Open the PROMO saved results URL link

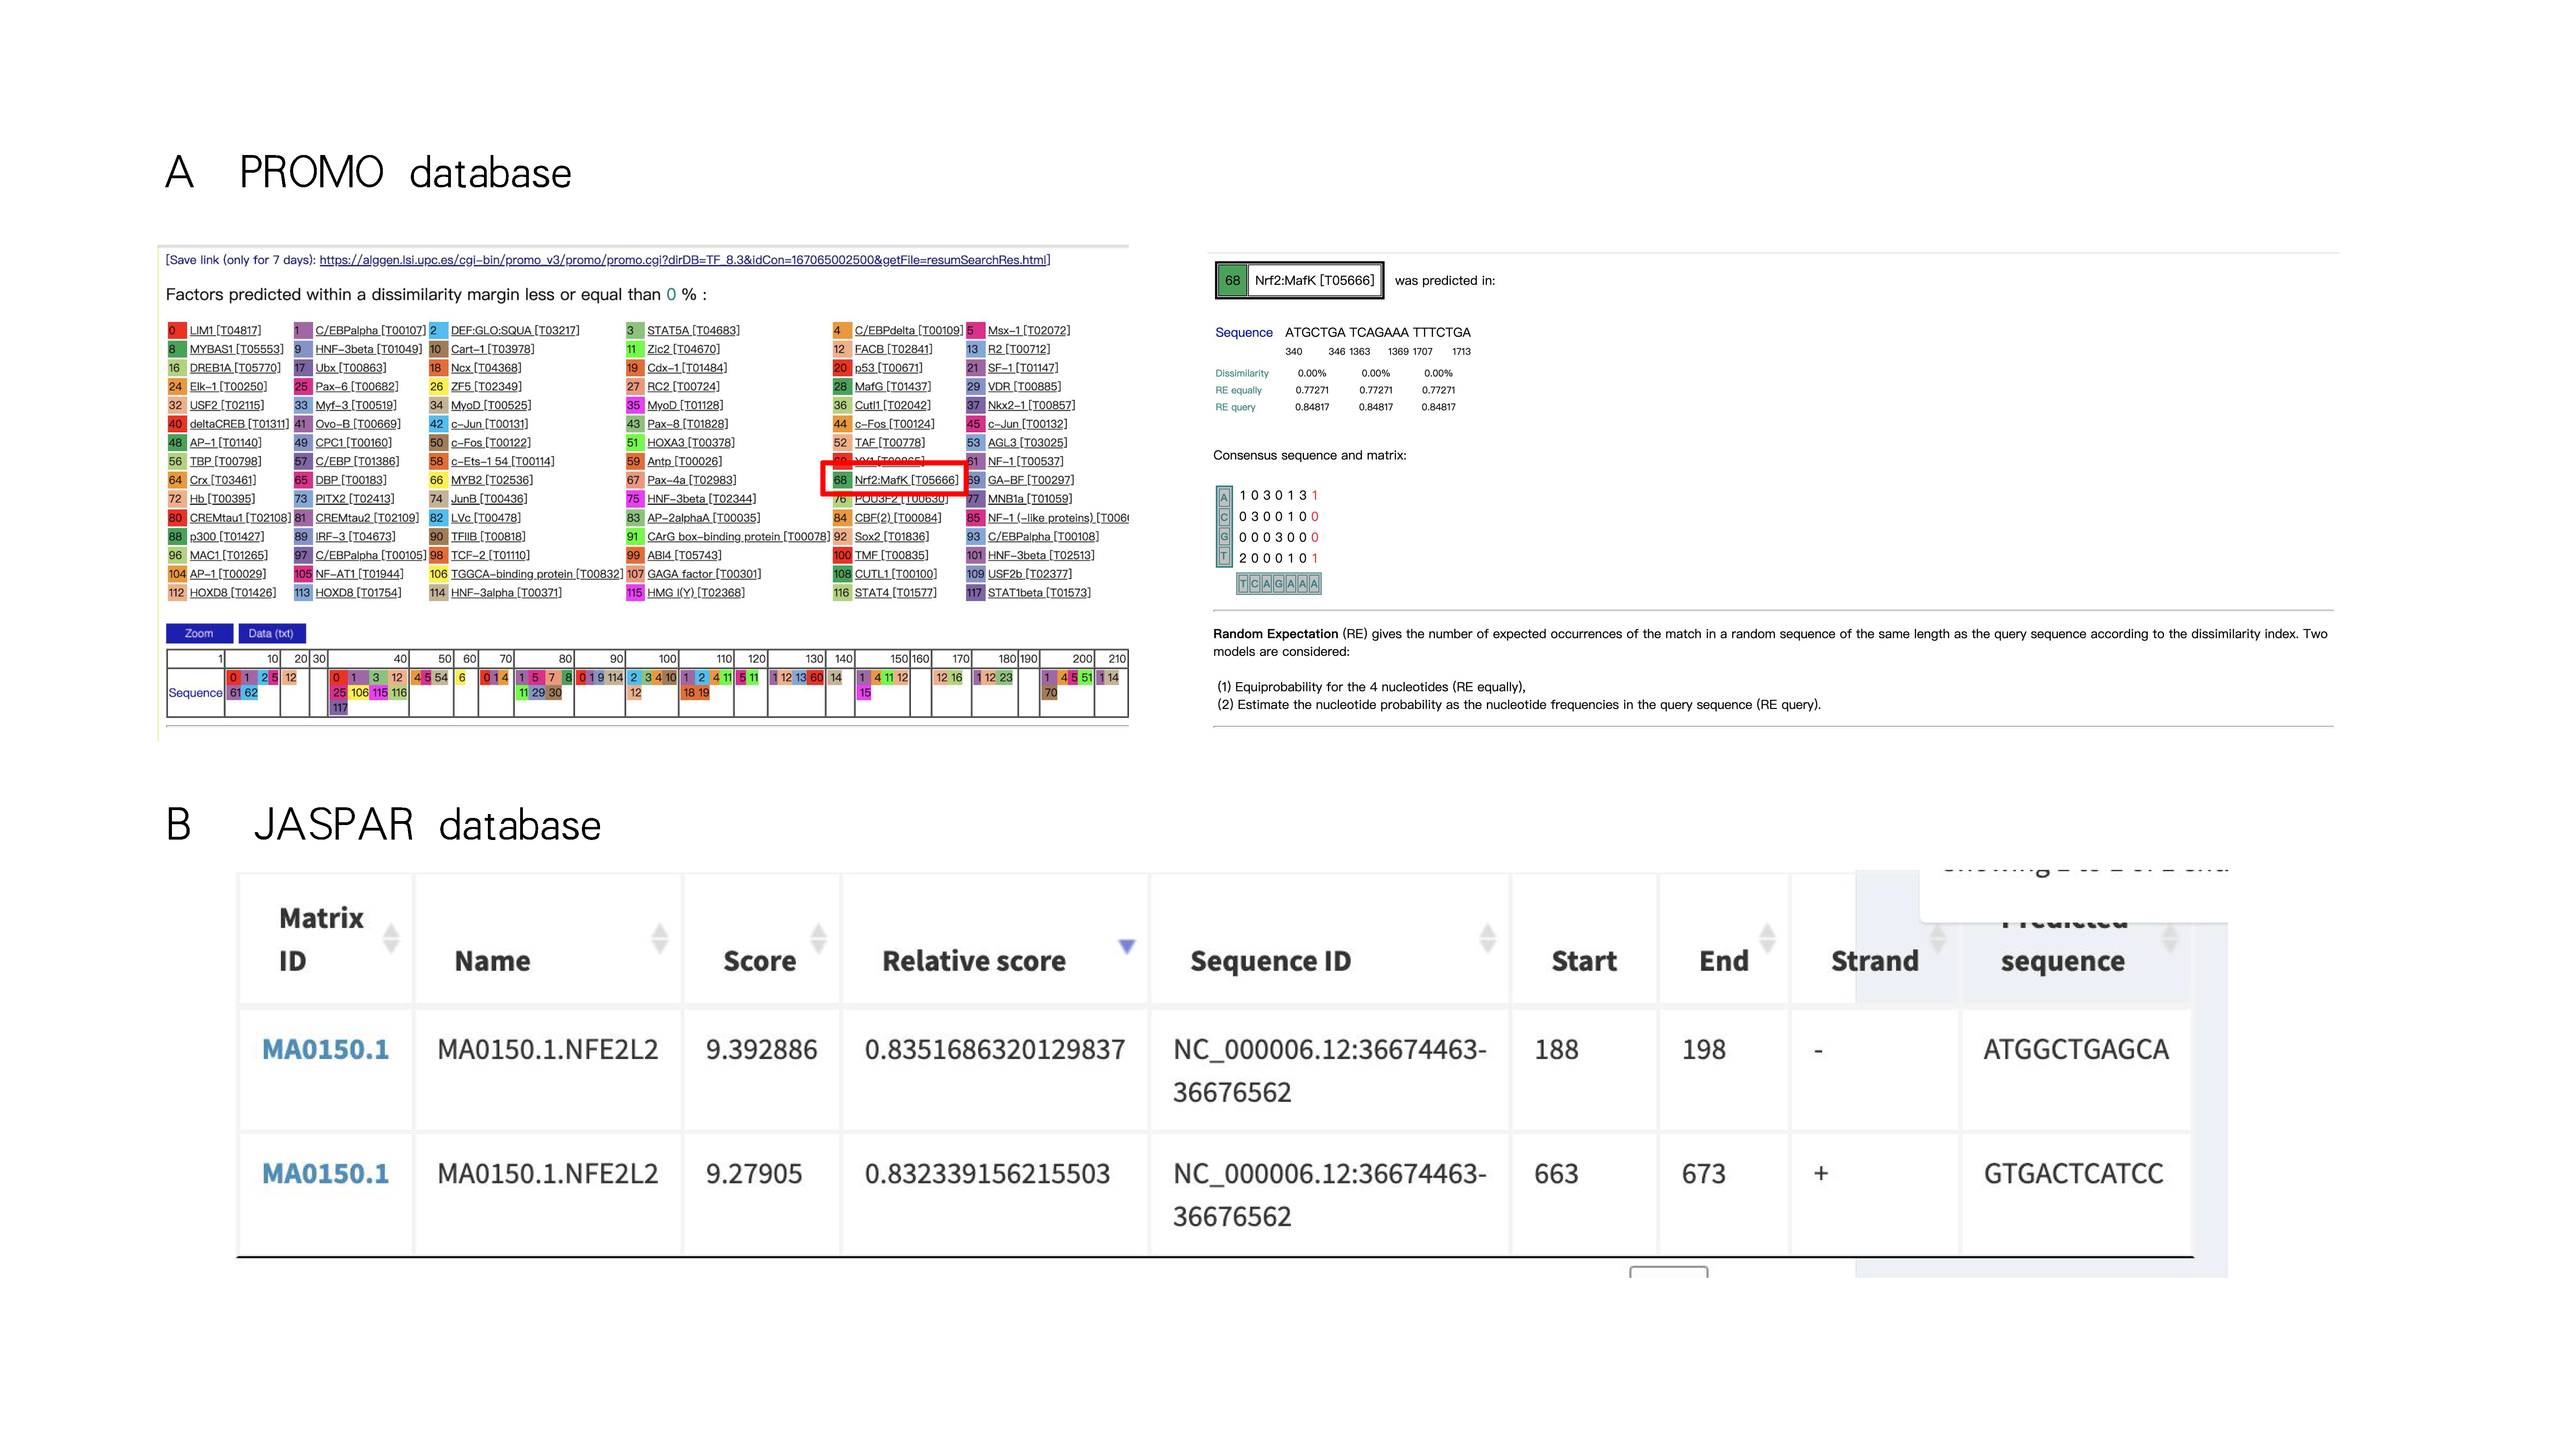[684, 260]
